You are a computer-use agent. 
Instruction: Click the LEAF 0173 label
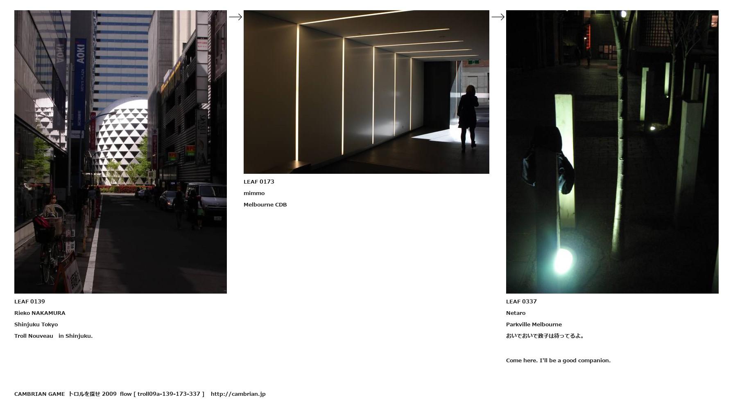pos(259,182)
